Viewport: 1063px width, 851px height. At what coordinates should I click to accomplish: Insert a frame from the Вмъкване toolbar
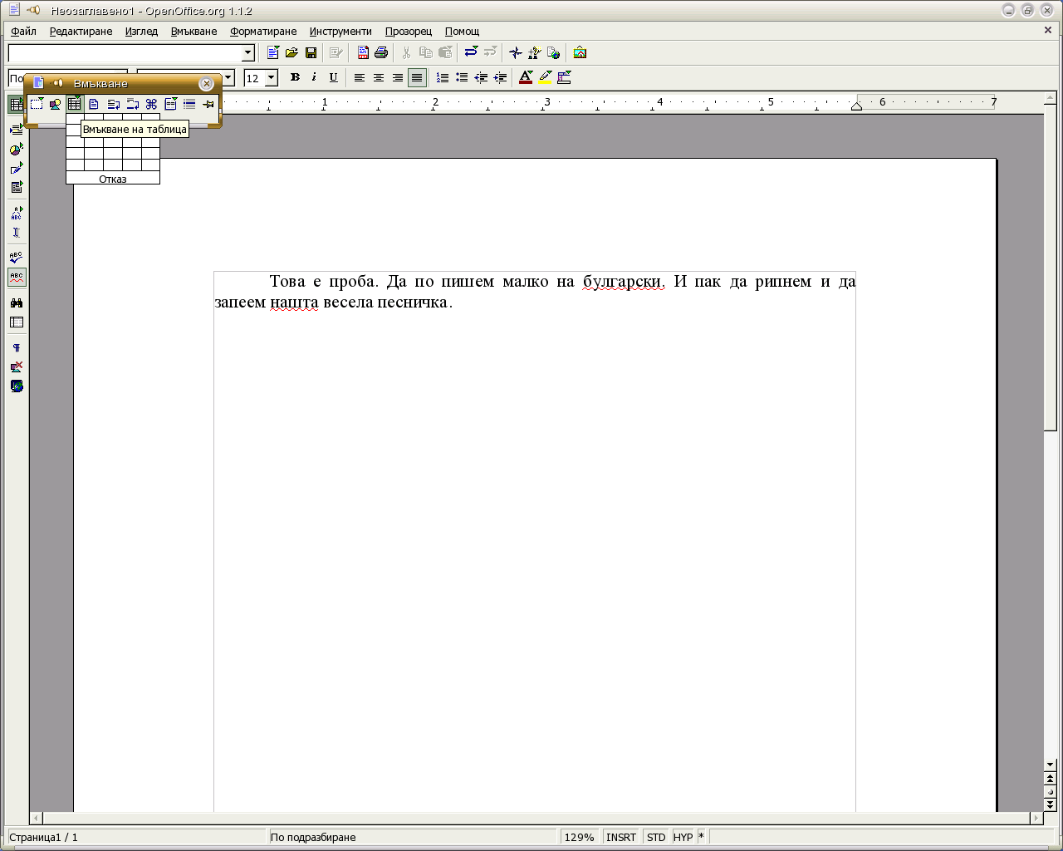point(37,104)
